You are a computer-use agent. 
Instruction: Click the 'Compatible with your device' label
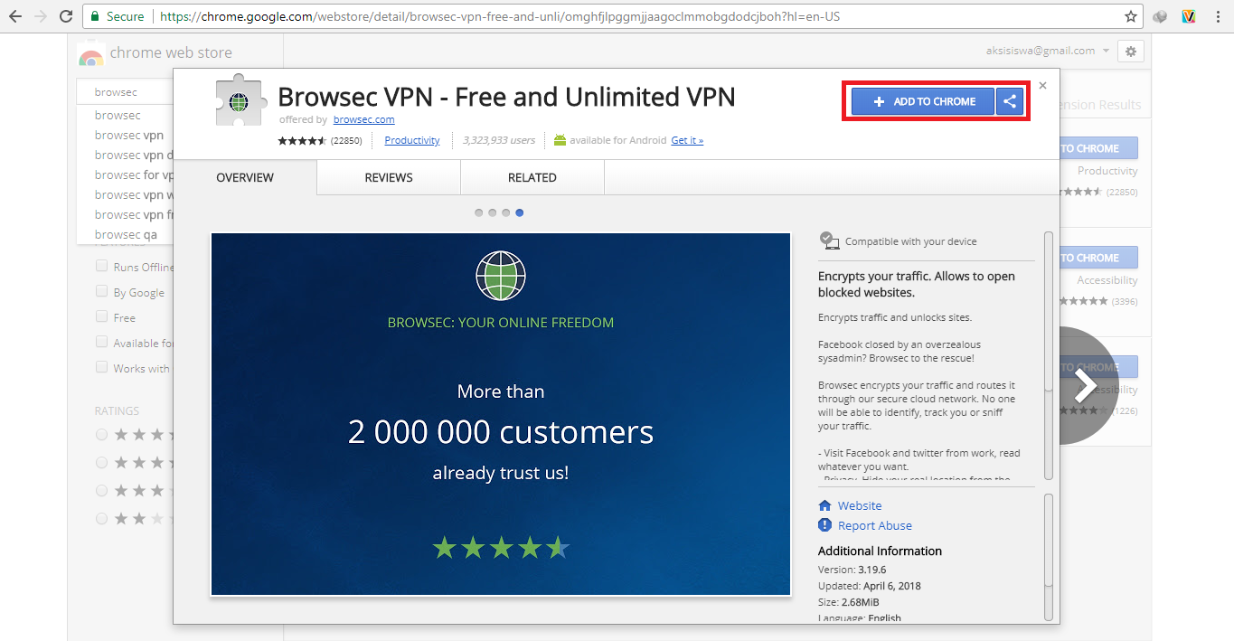tap(910, 241)
